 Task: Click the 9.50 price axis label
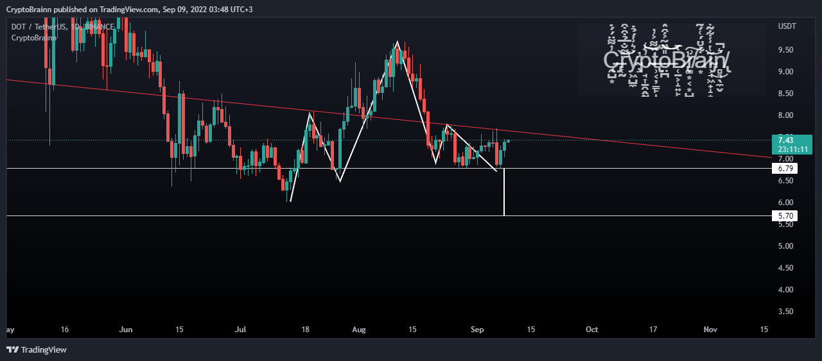click(x=785, y=50)
